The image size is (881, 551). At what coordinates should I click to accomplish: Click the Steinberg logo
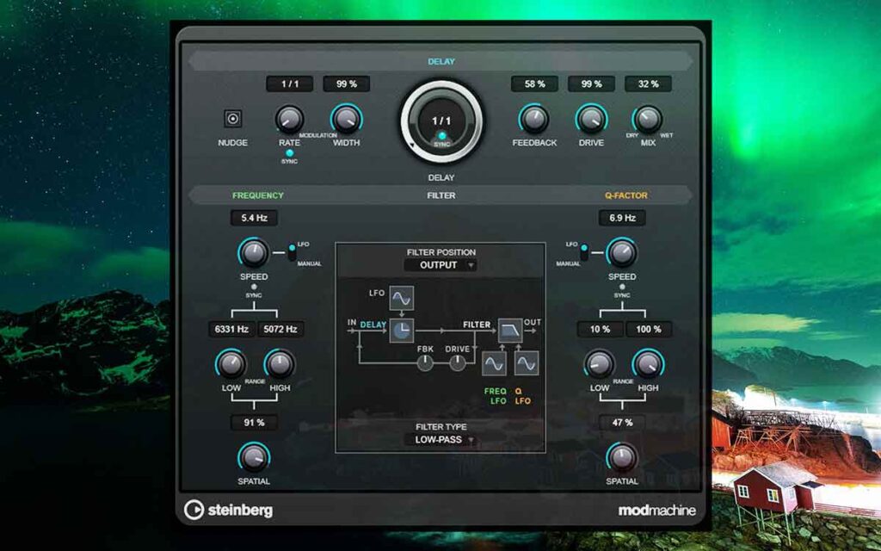pos(229,510)
